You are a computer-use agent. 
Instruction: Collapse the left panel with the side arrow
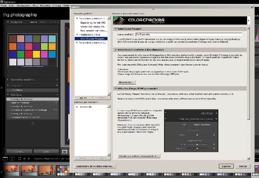point(1,87)
